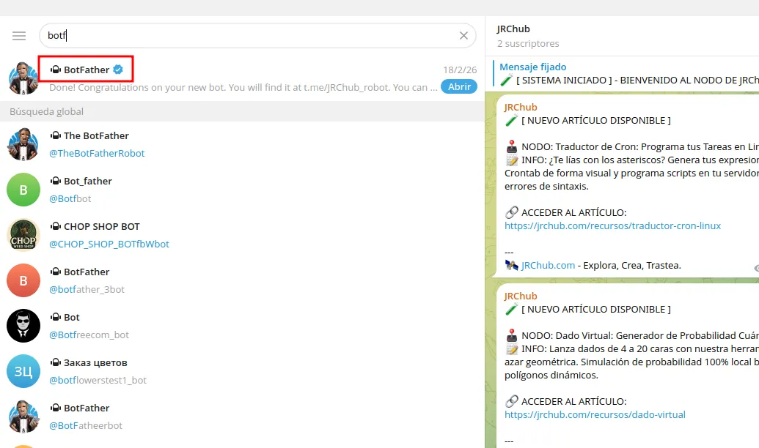Open the dado-virtual article link
The width and height of the screenshot is (759, 448).
595,414
